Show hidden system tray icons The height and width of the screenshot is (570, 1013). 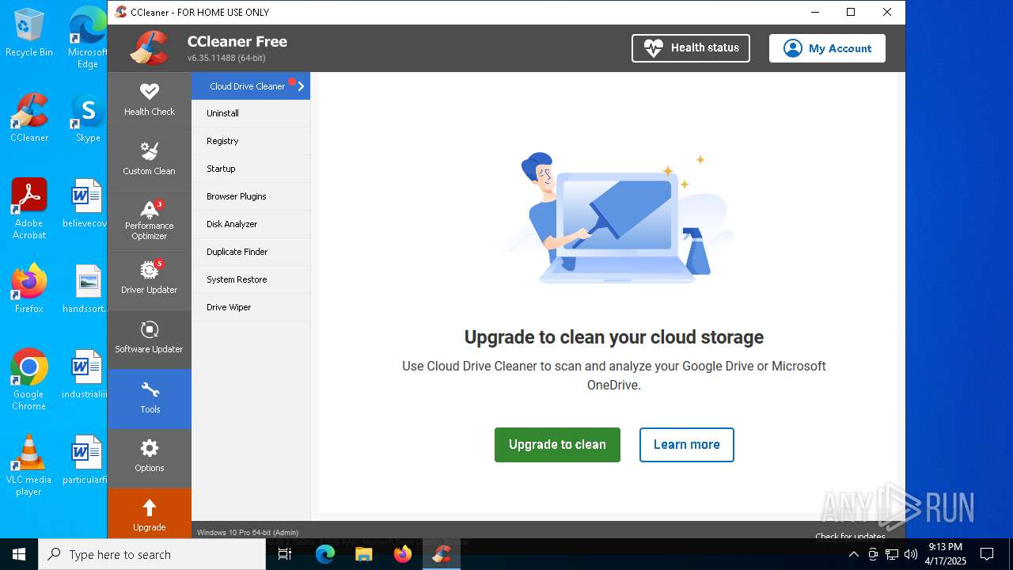point(853,554)
